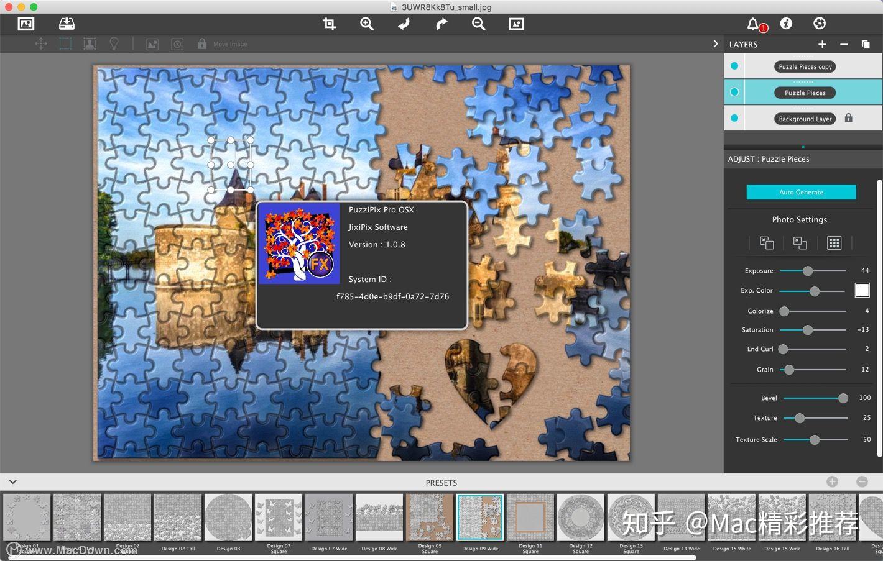This screenshot has height=561, width=883.
Task: Open the Exp. Color white swatch
Action: pyautogui.click(x=862, y=290)
